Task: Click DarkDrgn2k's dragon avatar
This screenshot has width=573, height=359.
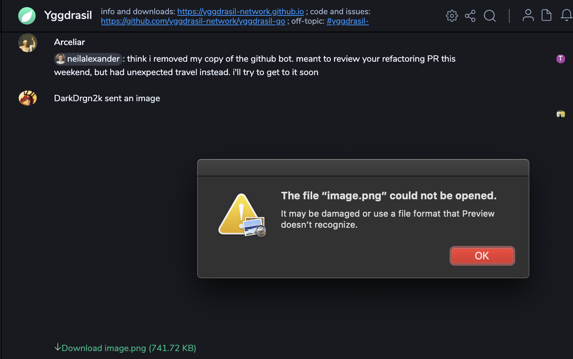Action: [27, 98]
